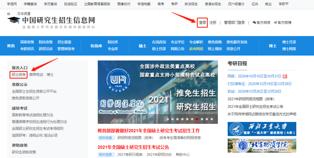
Task: Open the 2021年全国硕士研究生招生考试公告 red headline
Action: (x=133, y=147)
